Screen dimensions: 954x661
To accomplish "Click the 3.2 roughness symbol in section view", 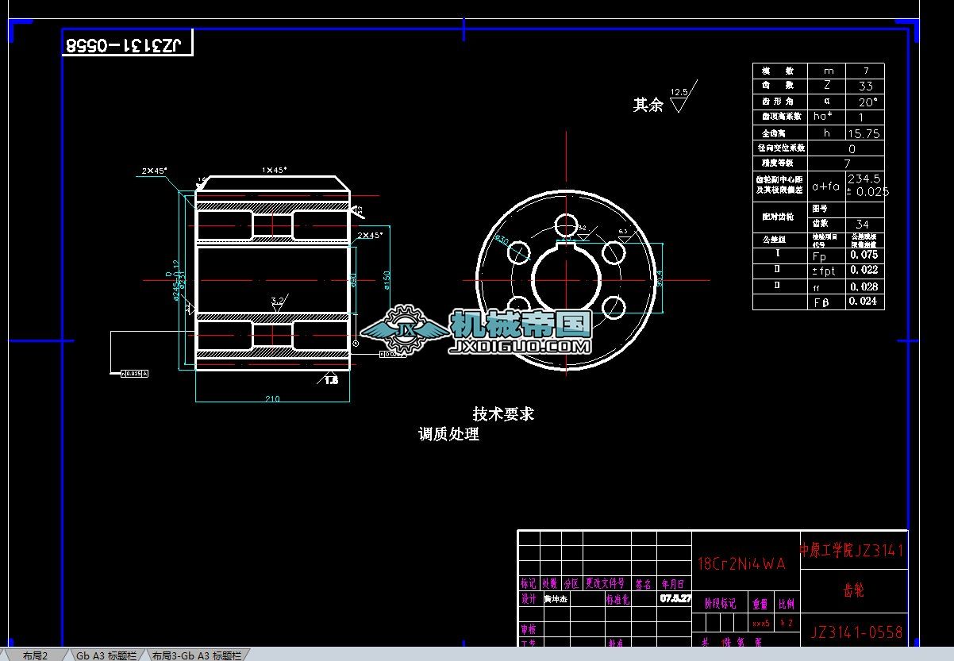I will pyautogui.click(x=278, y=302).
